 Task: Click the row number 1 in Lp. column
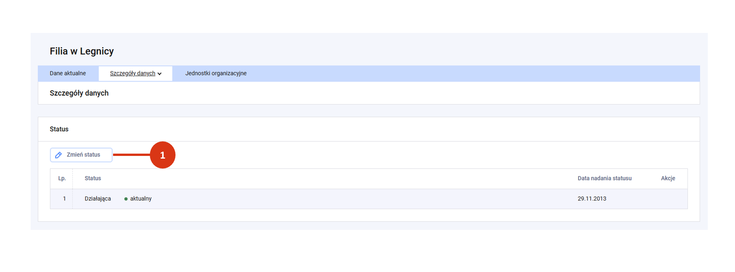(x=64, y=199)
